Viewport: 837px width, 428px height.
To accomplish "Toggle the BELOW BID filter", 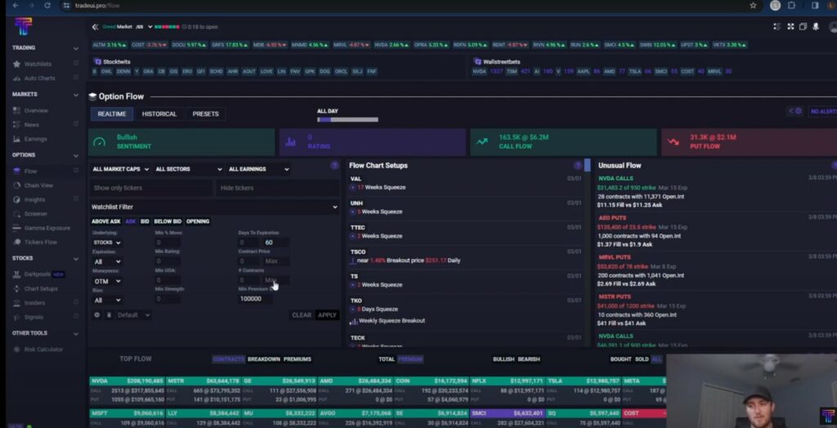I will coord(168,221).
